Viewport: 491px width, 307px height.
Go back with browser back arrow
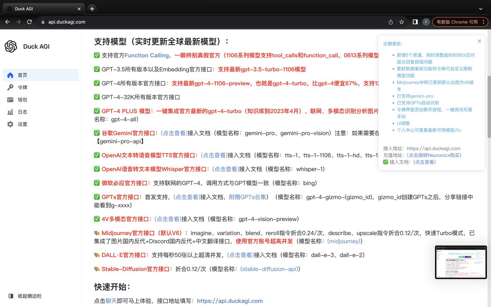tap(7, 22)
